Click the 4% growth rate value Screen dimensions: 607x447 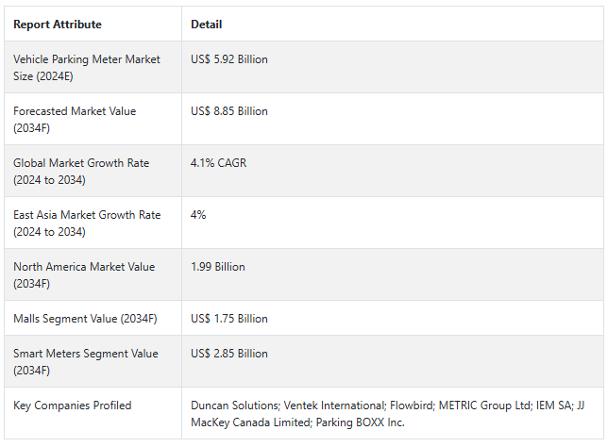[x=198, y=215]
